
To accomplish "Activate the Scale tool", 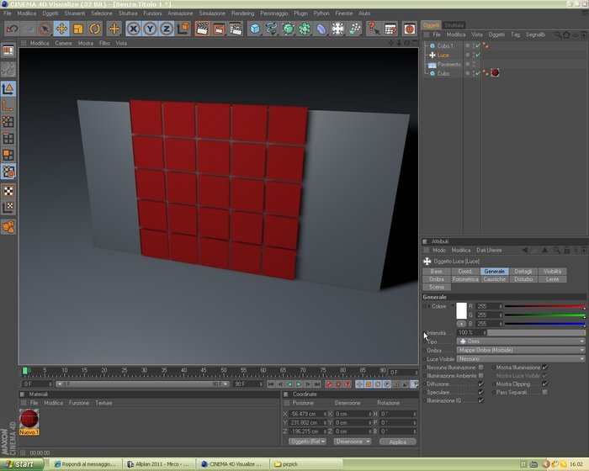I will pyautogui.click(x=77, y=29).
